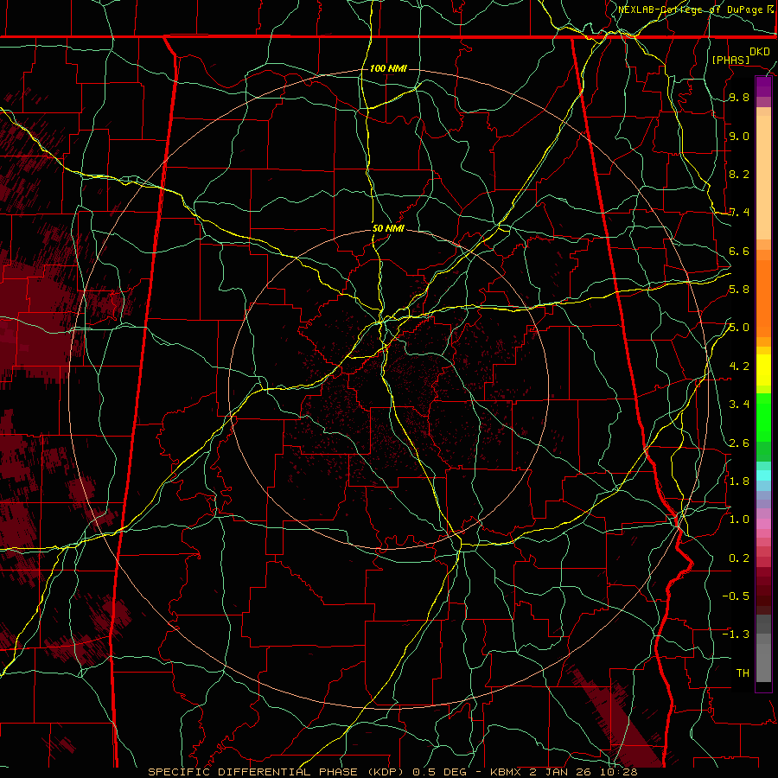
Task: Click the 2 JAN 26 date text
Action: [562, 772]
